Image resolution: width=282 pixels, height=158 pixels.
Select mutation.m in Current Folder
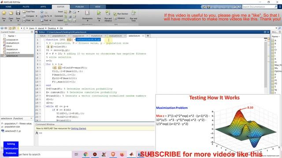tap(12, 50)
